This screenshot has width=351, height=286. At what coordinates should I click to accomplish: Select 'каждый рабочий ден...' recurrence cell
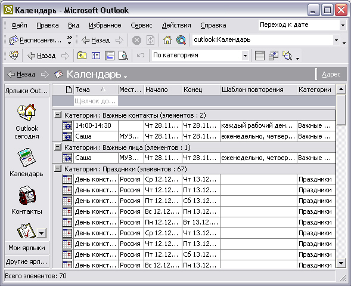click(x=259, y=125)
